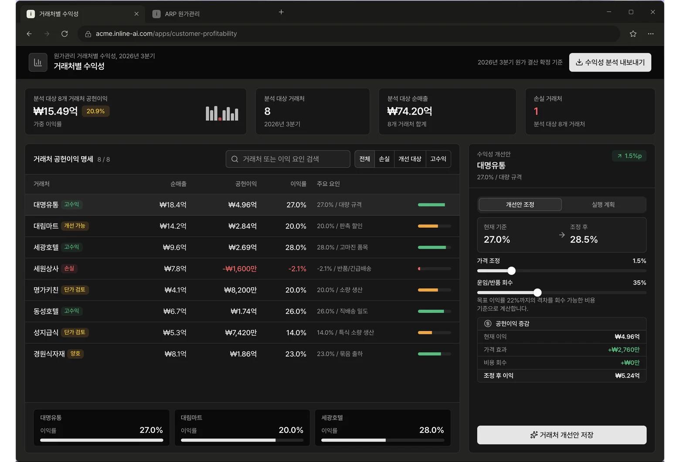The width and height of the screenshot is (680, 462).
Task: Reload the page
Action: (x=65, y=34)
